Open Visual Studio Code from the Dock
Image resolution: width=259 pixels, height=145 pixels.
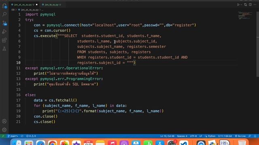[x=183, y=143]
